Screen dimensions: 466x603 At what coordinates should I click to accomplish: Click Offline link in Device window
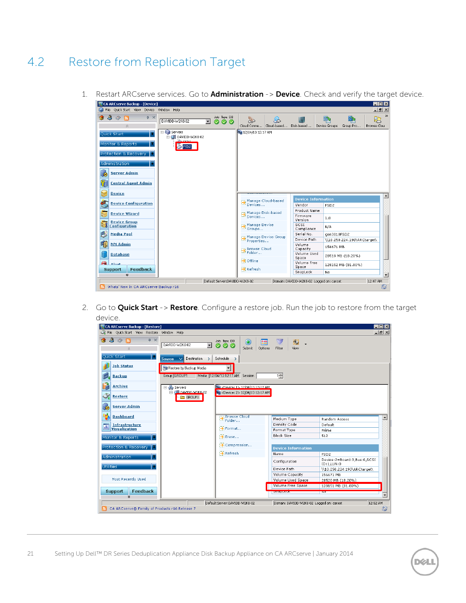[253, 261]
